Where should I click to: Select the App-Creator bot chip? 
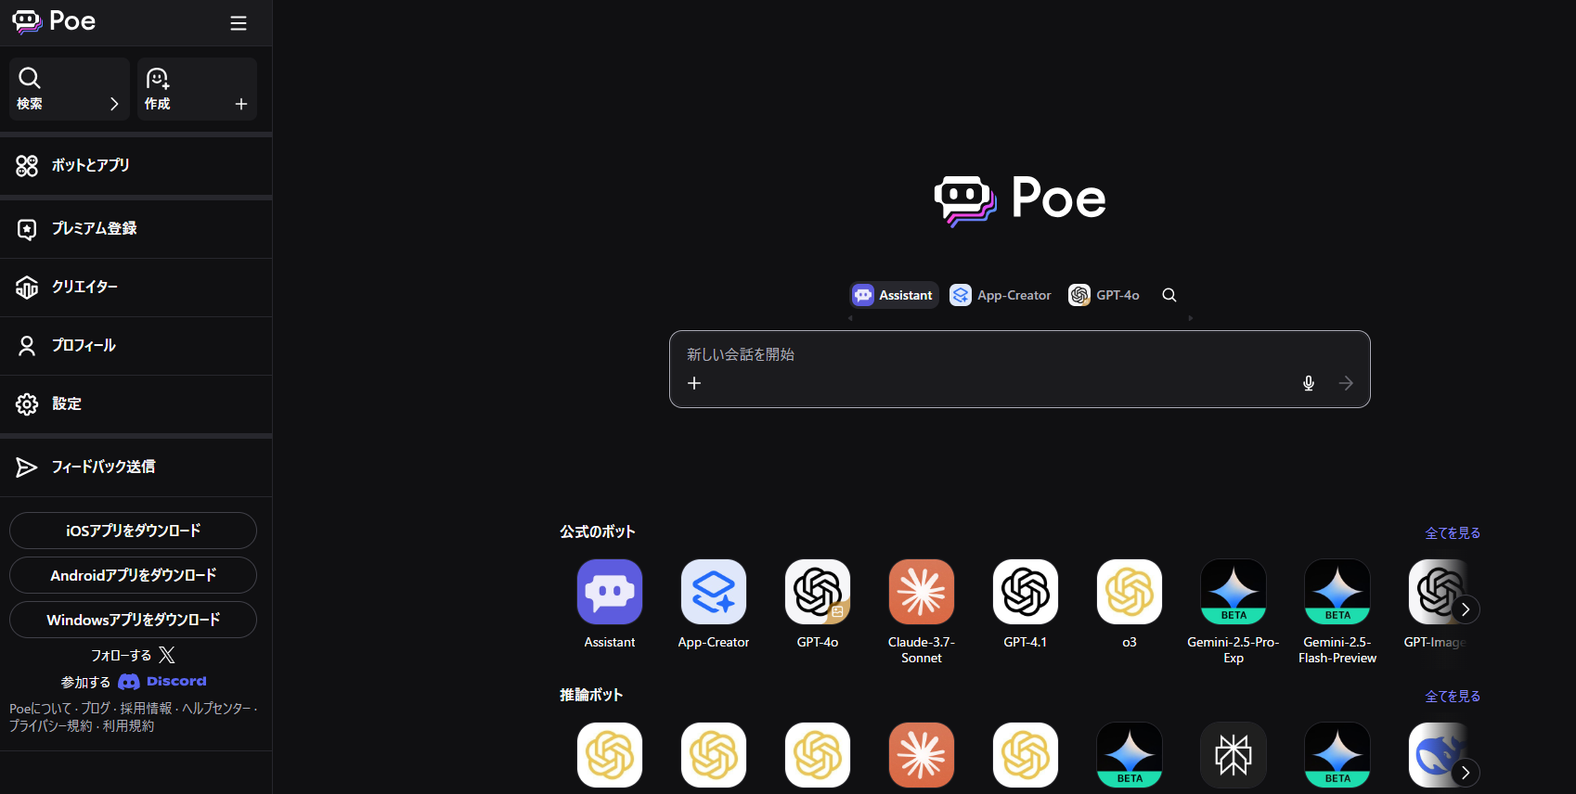click(x=1001, y=295)
